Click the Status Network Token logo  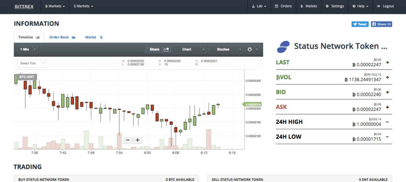283,47
